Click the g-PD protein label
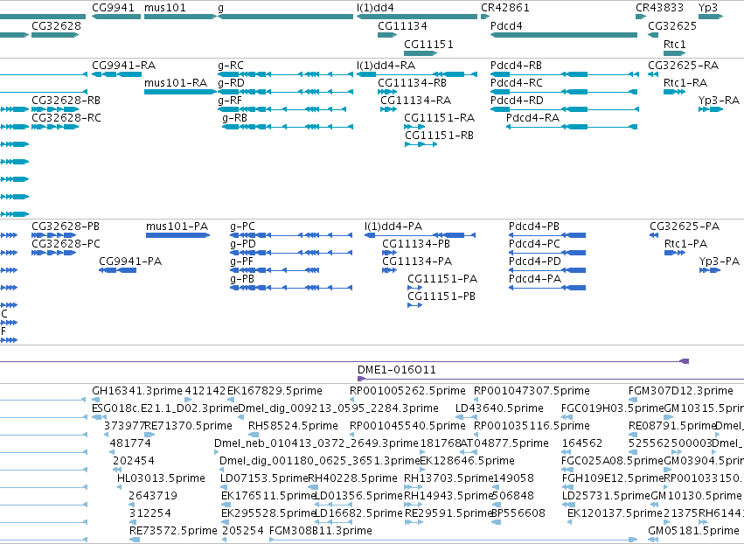Viewport: 744px width, 544px height. [x=243, y=243]
